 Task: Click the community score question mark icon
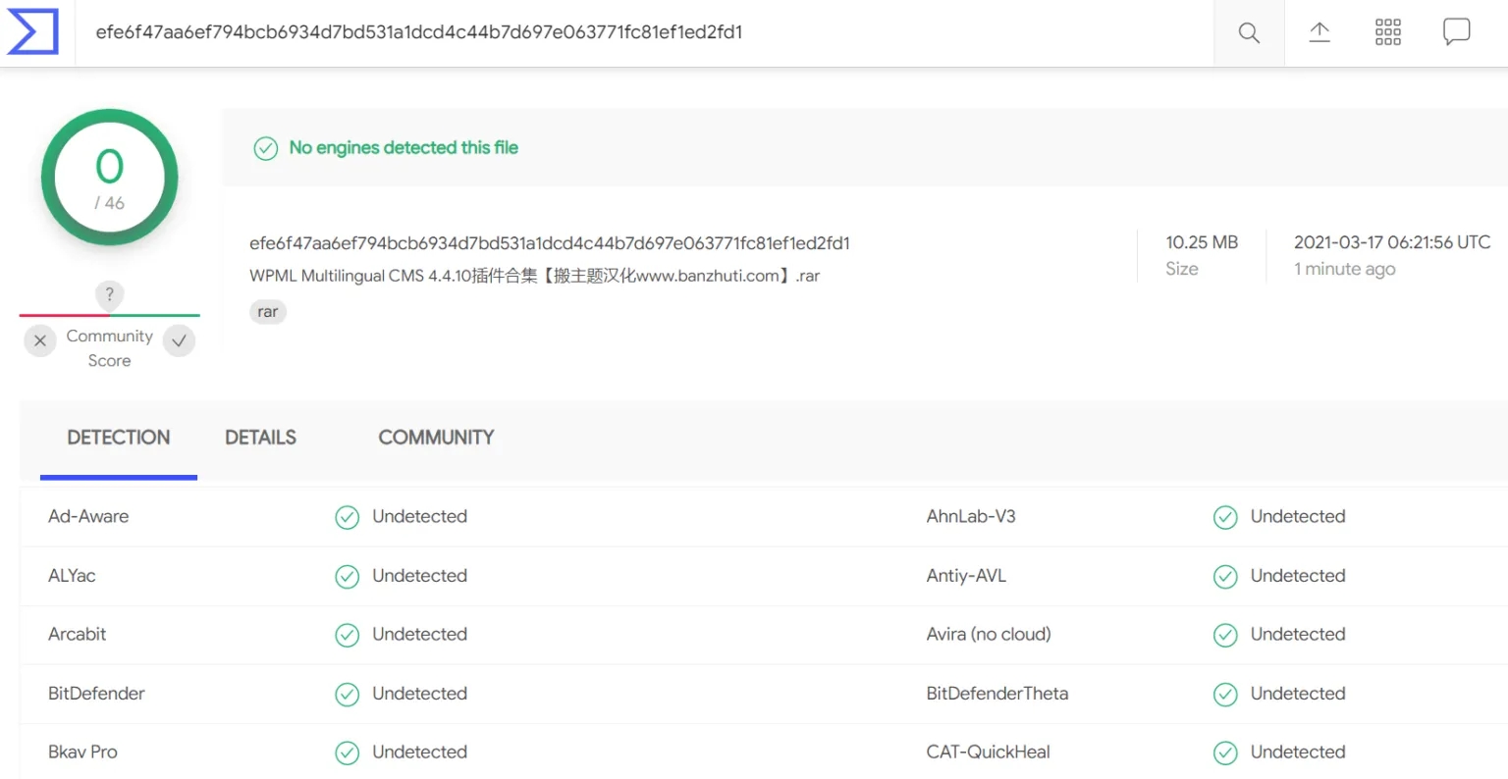(x=109, y=294)
